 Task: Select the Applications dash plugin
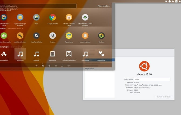[x=4, y=54]
